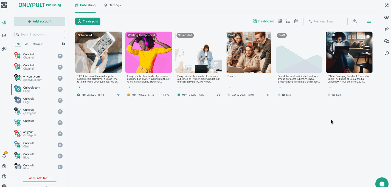Open the analytics bar chart sidebar icon
The image size is (391, 187).
[x=4, y=36]
